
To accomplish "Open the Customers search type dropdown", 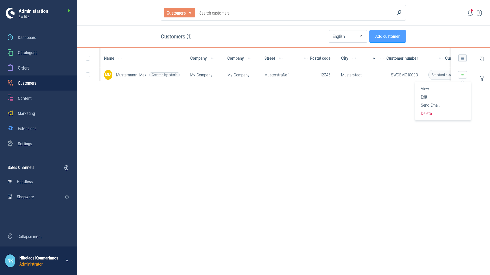I will click(x=179, y=13).
